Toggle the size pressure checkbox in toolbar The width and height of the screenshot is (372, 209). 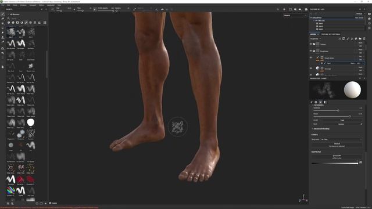click(74, 9)
